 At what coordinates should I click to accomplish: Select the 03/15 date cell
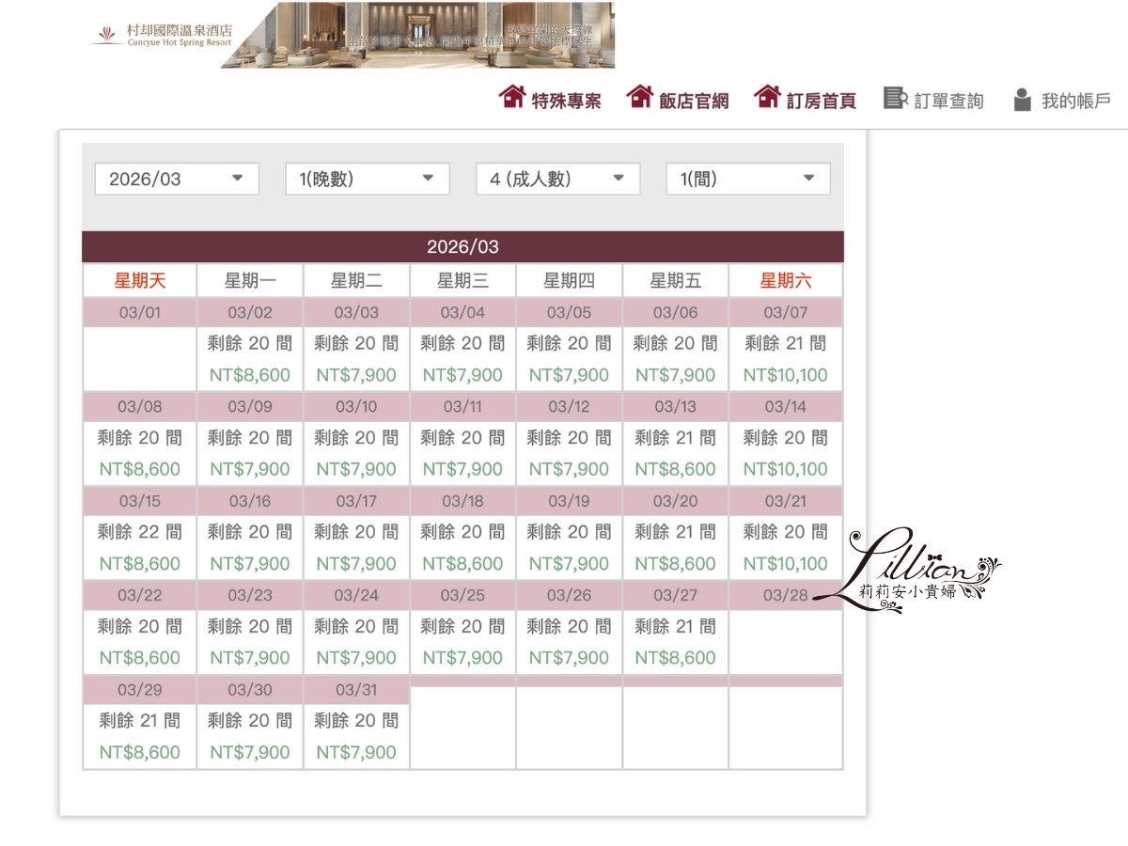coord(138,500)
